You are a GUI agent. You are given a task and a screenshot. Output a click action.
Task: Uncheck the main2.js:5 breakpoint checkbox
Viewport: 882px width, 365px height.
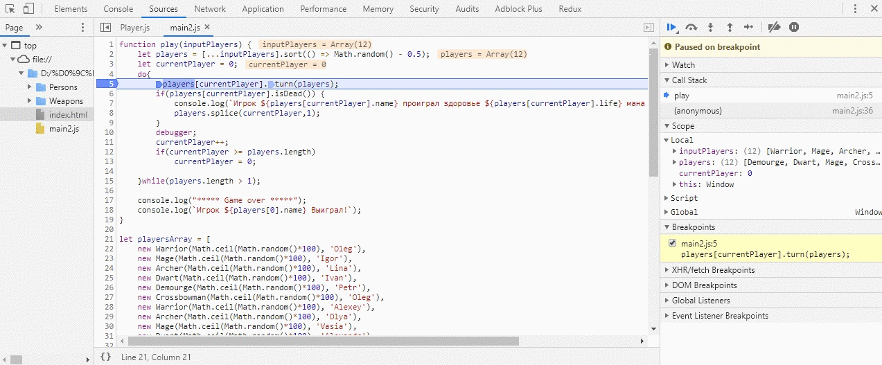coord(672,243)
